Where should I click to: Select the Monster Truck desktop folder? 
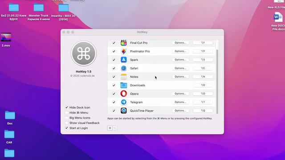pyautogui.click(x=39, y=8)
